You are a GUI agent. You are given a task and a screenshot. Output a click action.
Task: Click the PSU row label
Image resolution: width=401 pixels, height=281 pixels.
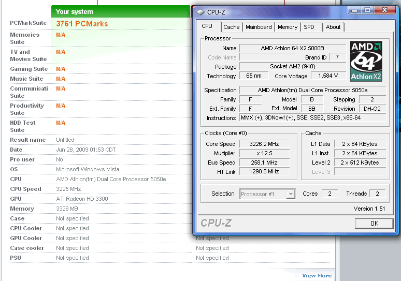[16, 258]
